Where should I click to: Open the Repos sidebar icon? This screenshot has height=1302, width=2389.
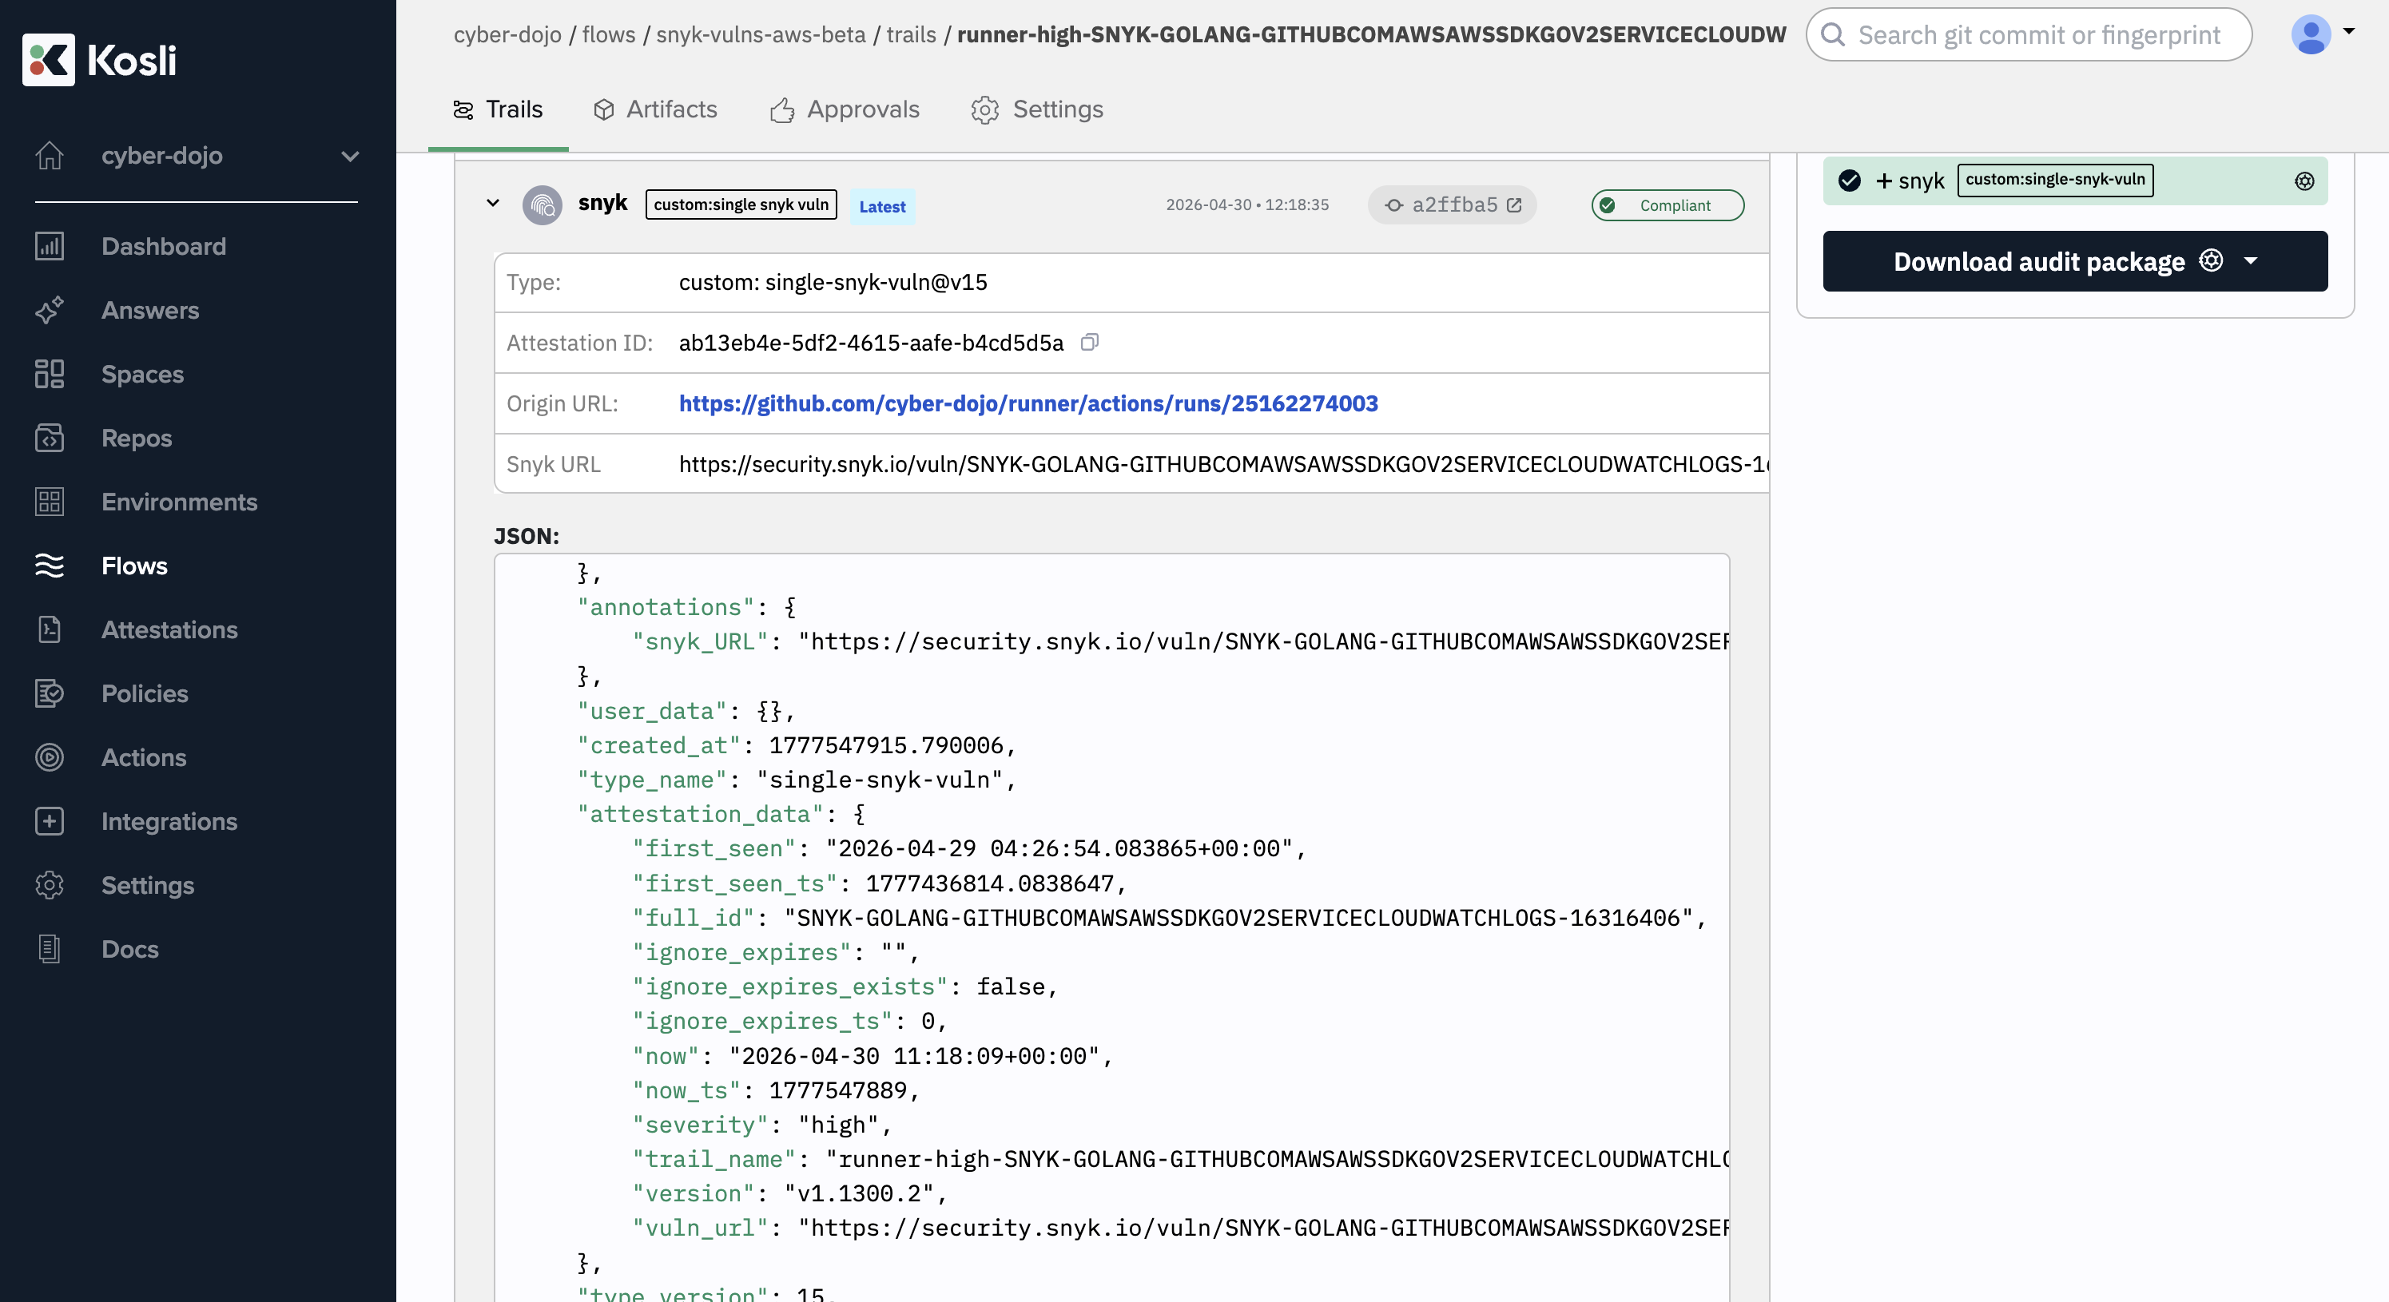[x=50, y=439]
